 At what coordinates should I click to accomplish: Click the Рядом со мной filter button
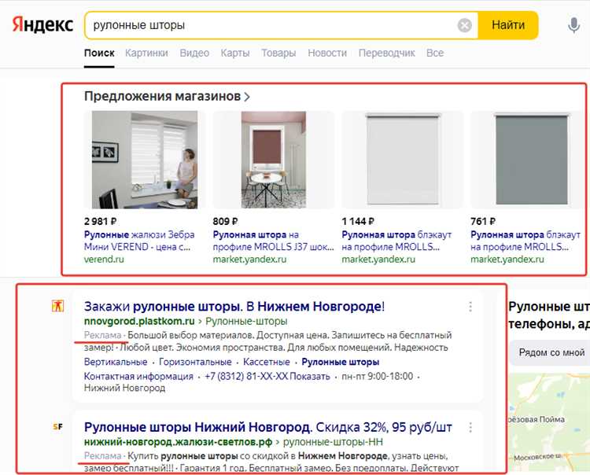click(551, 352)
